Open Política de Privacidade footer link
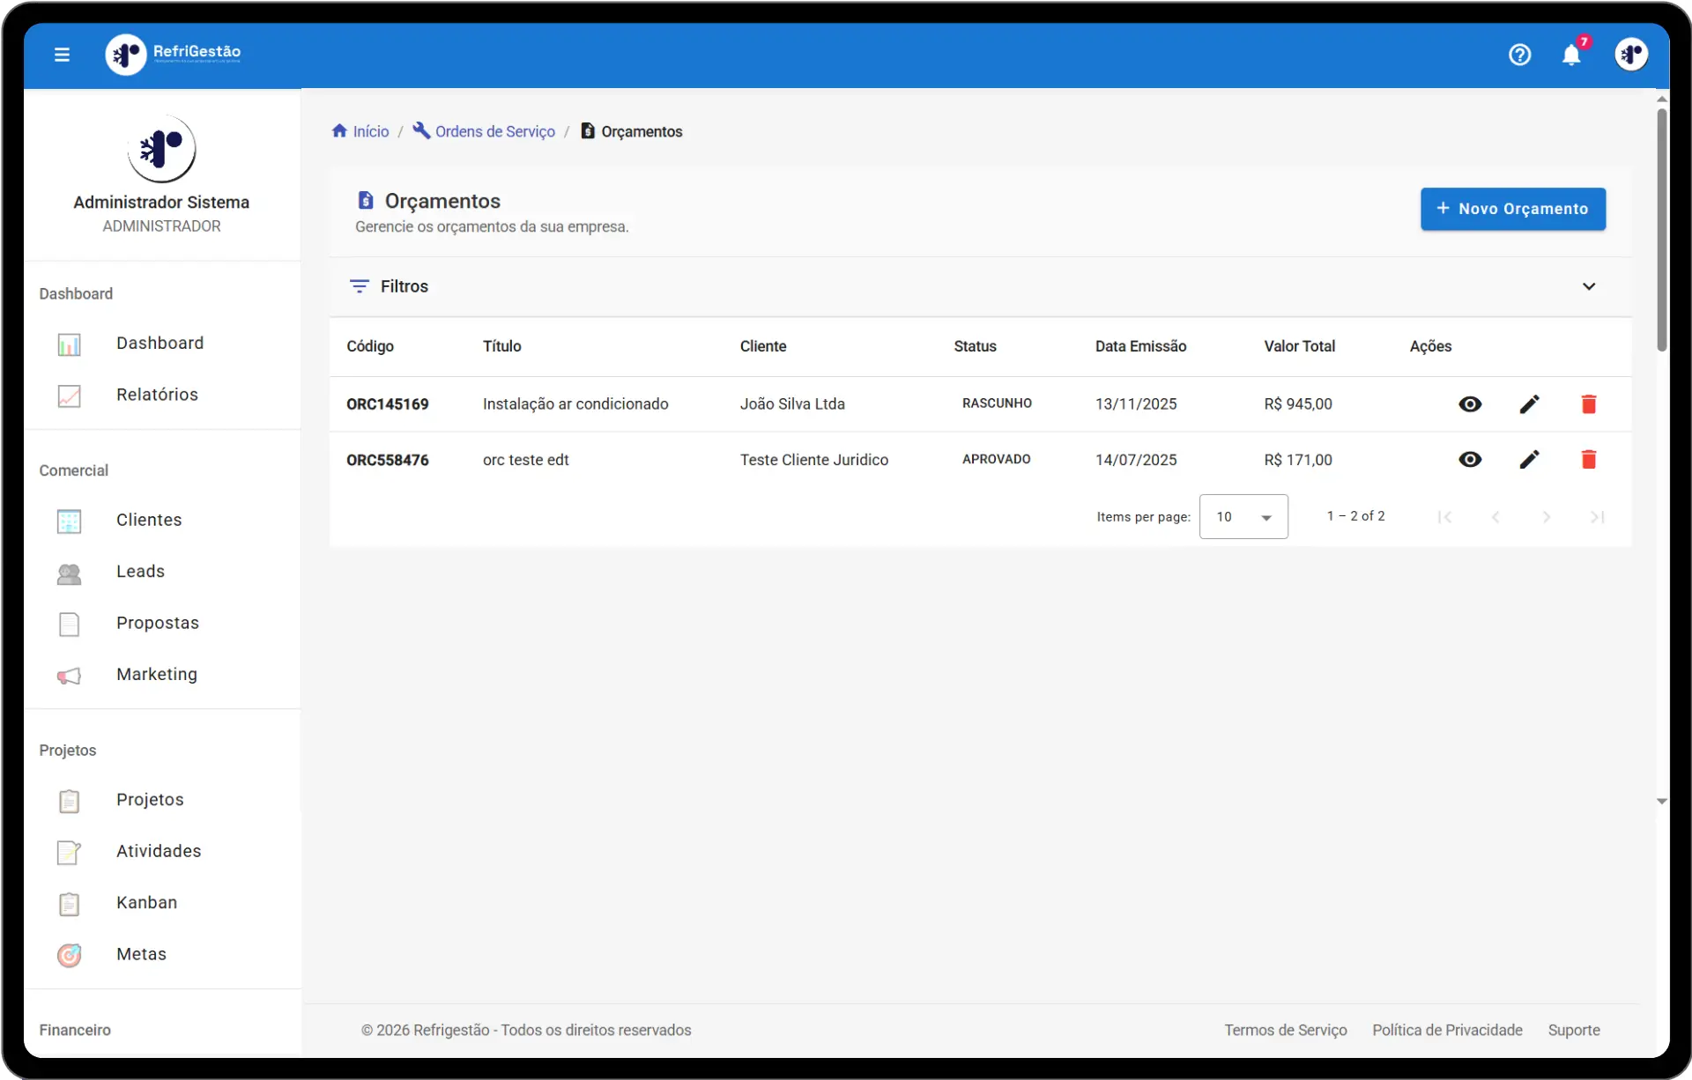This screenshot has height=1080, width=1692. 1447,1030
